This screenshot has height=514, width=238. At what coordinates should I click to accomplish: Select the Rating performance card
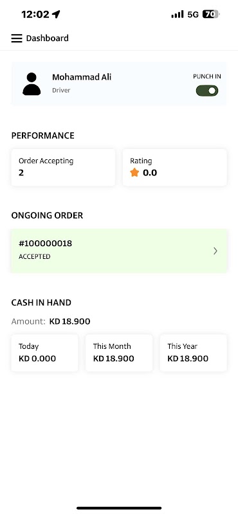coord(175,168)
